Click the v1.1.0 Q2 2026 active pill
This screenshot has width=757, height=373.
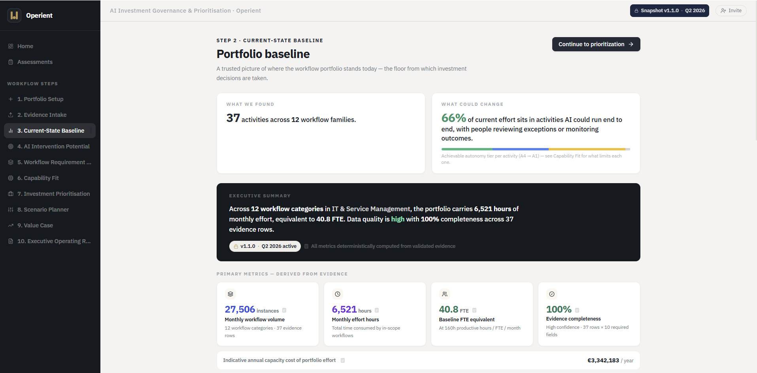click(265, 246)
